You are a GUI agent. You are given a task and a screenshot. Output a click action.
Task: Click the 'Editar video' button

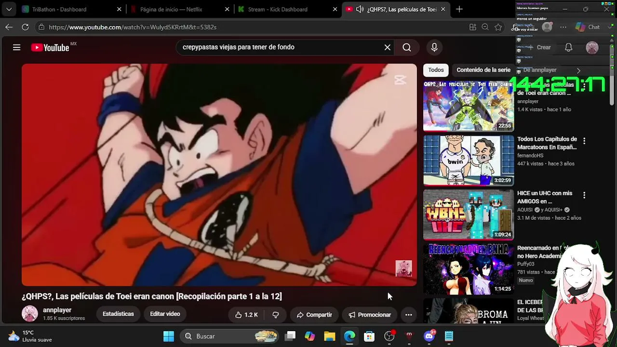pos(165,314)
